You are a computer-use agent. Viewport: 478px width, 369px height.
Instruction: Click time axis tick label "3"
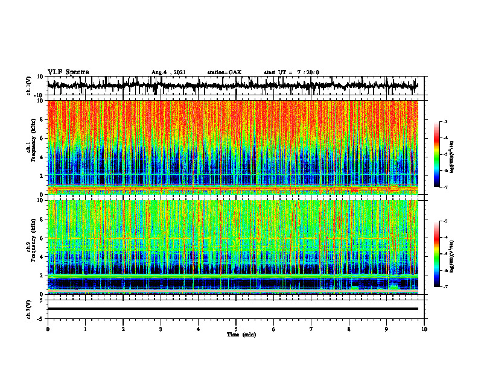(x=161, y=329)
